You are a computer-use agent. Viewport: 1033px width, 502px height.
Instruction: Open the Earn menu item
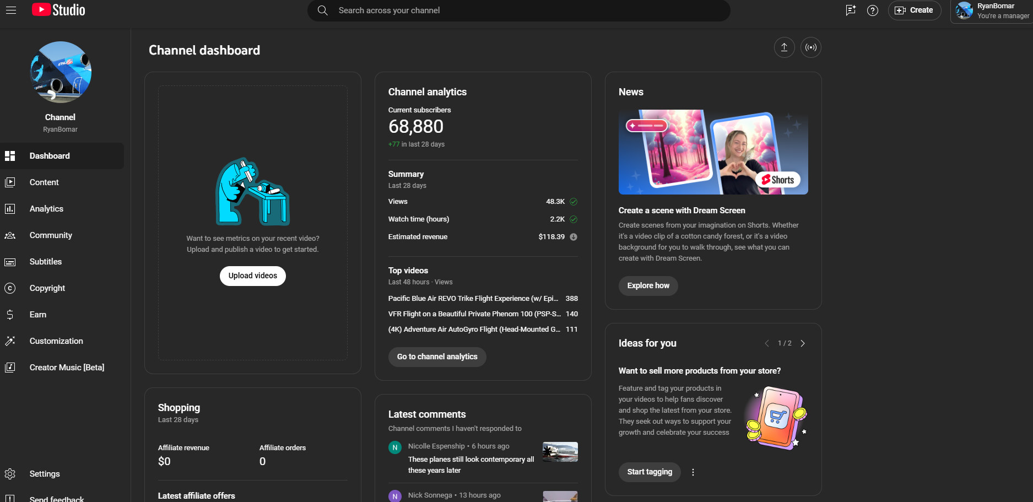tap(62, 315)
